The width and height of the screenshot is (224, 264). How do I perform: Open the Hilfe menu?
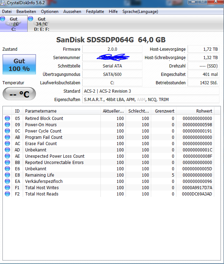[x=113, y=12]
